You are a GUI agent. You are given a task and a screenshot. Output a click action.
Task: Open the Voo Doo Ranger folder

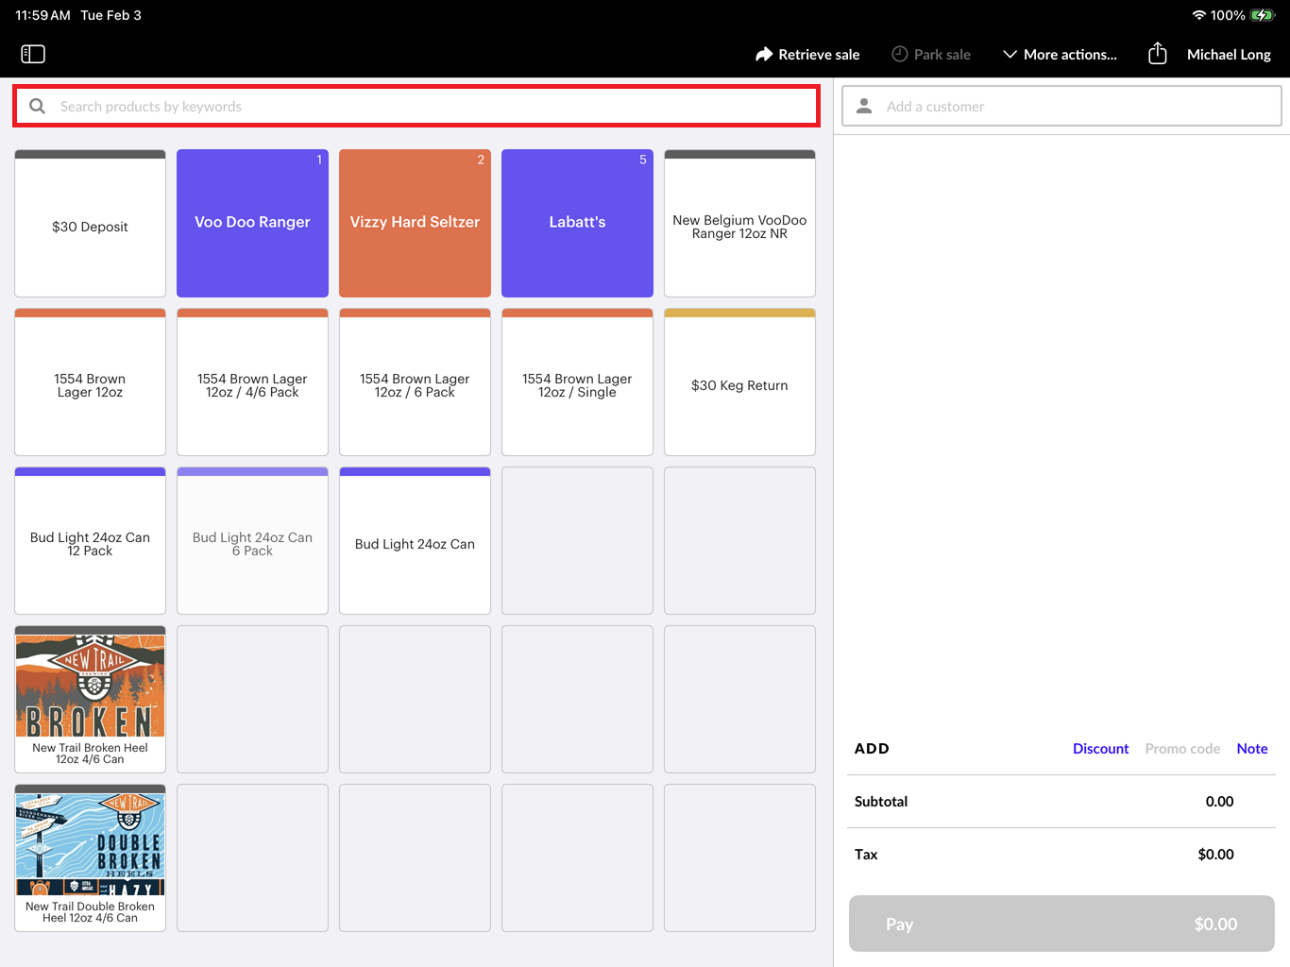pos(253,224)
